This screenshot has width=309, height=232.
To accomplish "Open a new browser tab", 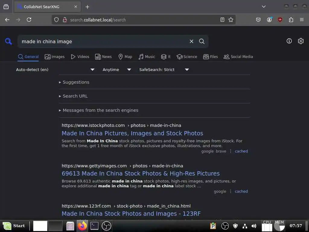I will point(87,7).
